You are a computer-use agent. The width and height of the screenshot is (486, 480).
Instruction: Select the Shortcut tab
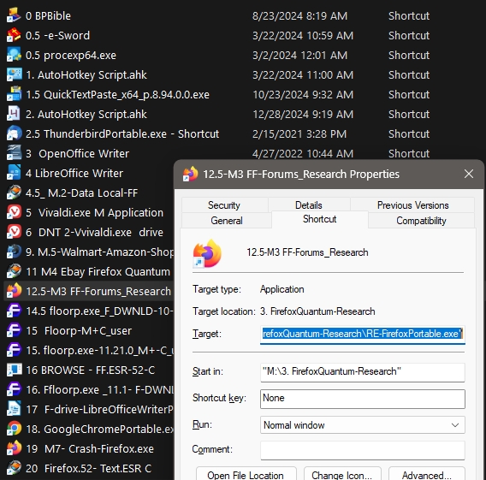(x=319, y=219)
